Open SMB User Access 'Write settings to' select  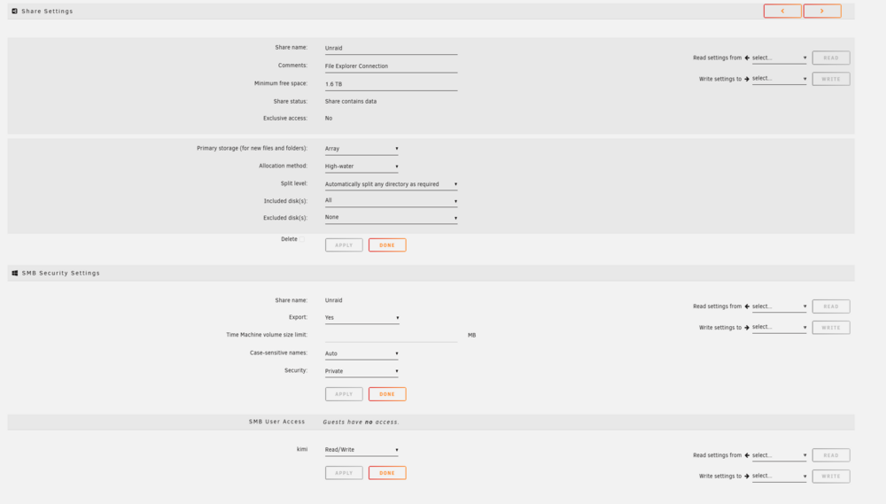pos(779,476)
